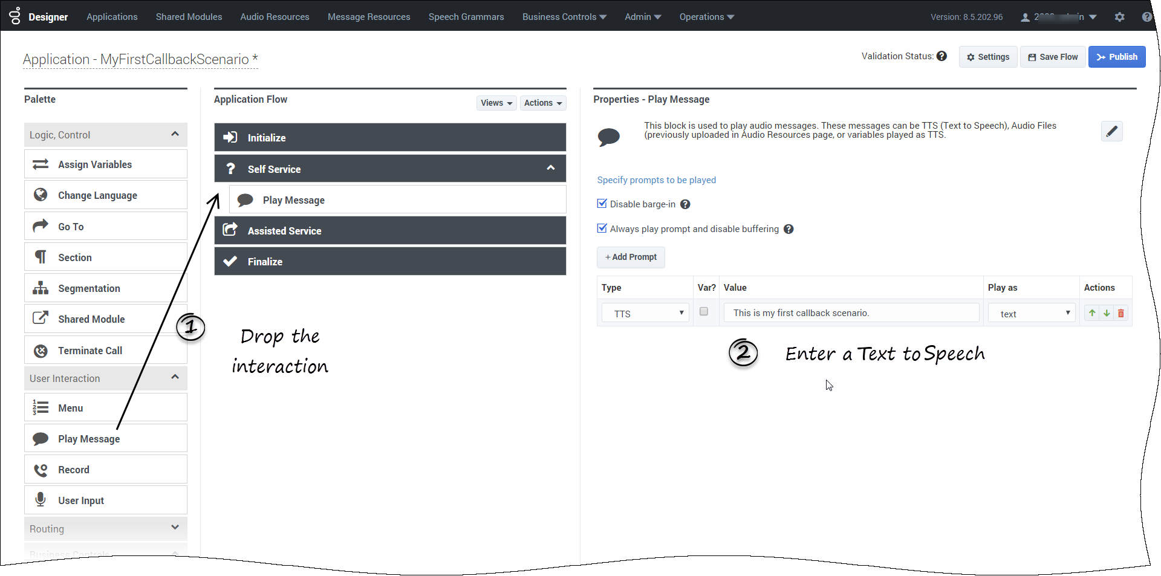Toggle Always play prompt and disable buffering

click(602, 228)
